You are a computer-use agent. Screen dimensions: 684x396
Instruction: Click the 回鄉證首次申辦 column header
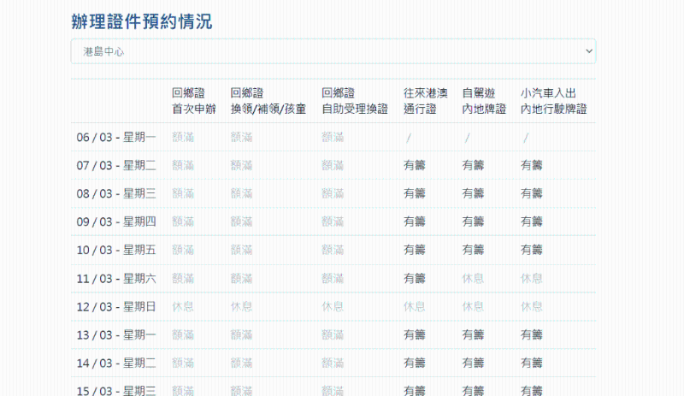point(194,101)
